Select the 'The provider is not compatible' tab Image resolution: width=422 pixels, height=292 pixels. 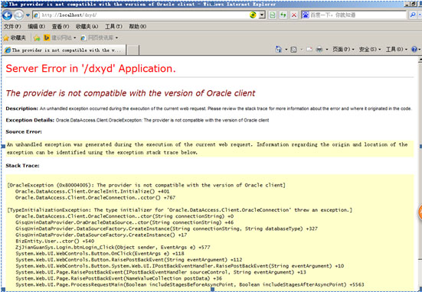tap(64, 50)
